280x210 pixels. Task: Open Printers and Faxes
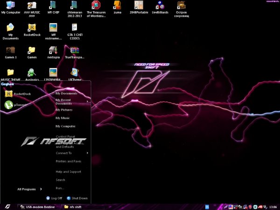point(69,161)
